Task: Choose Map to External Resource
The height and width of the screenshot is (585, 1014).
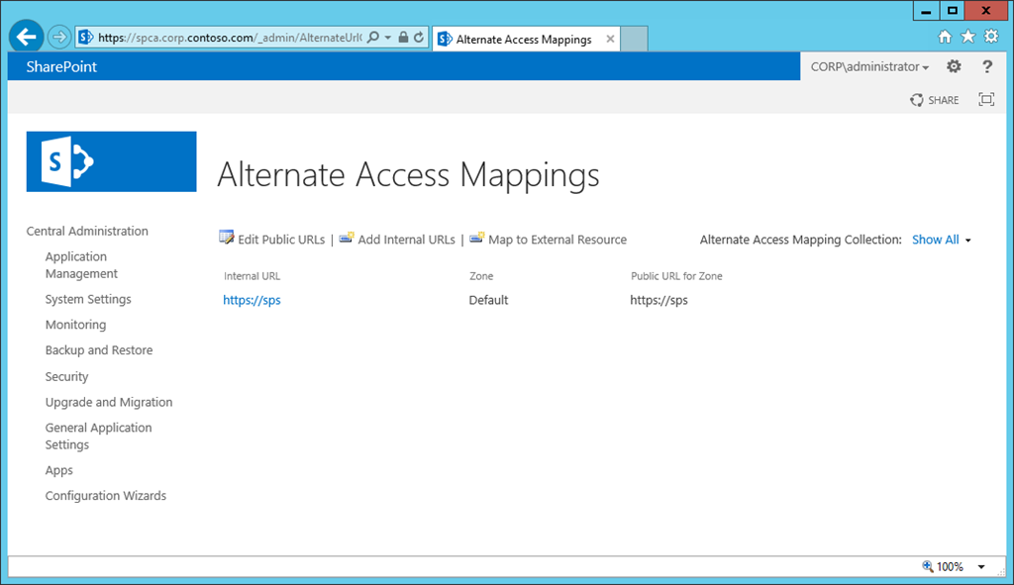Action: click(x=558, y=240)
